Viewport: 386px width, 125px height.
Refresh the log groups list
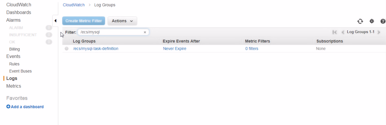point(360,21)
